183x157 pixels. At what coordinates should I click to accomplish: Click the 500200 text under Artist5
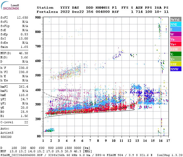click(x=6, y=137)
